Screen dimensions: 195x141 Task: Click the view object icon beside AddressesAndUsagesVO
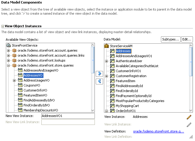pyautogui.click(x=20, y=70)
